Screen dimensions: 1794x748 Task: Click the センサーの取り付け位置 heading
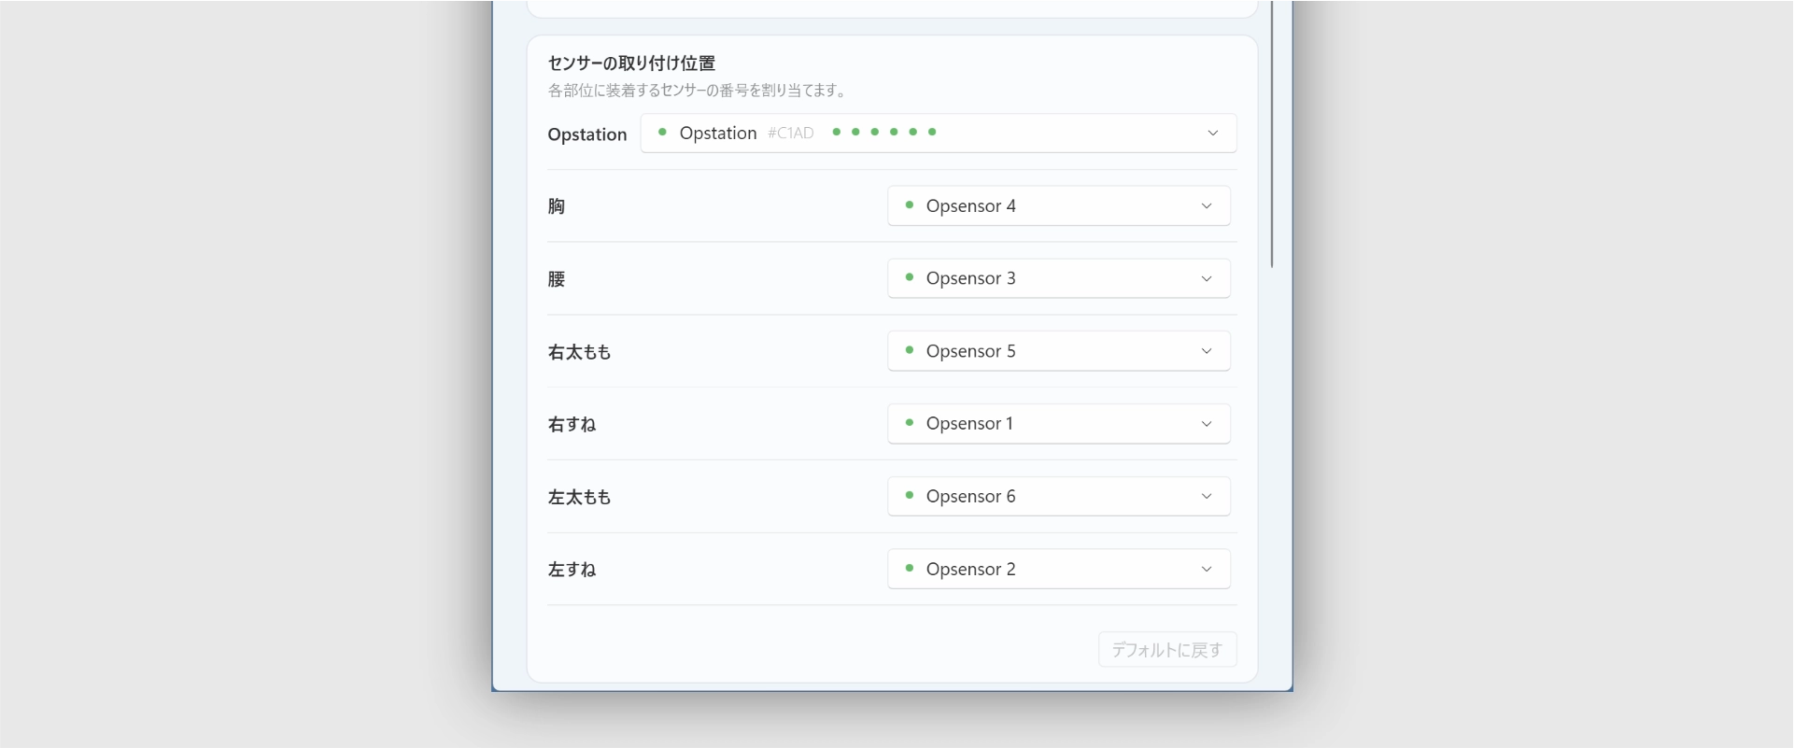631,64
